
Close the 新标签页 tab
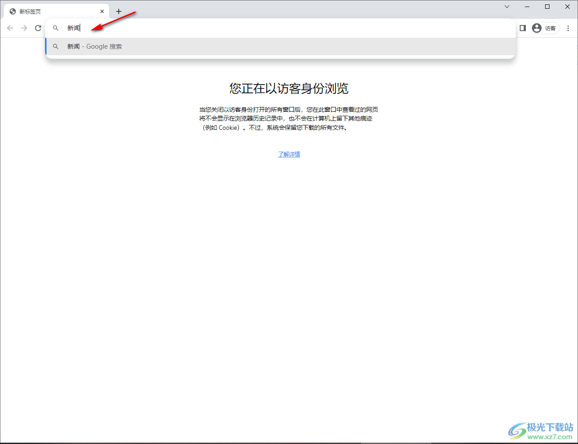click(102, 11)
